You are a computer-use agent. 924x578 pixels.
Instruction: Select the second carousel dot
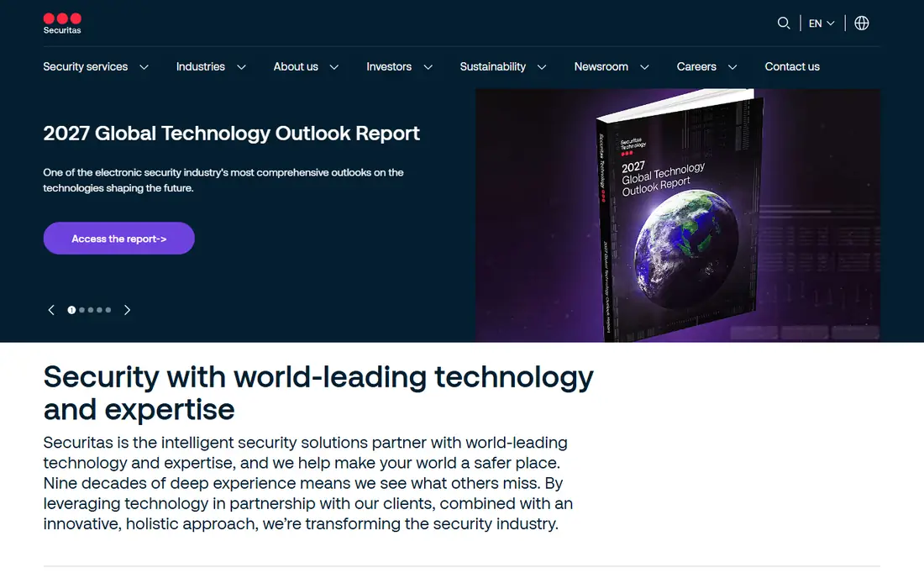coord(82,310)
